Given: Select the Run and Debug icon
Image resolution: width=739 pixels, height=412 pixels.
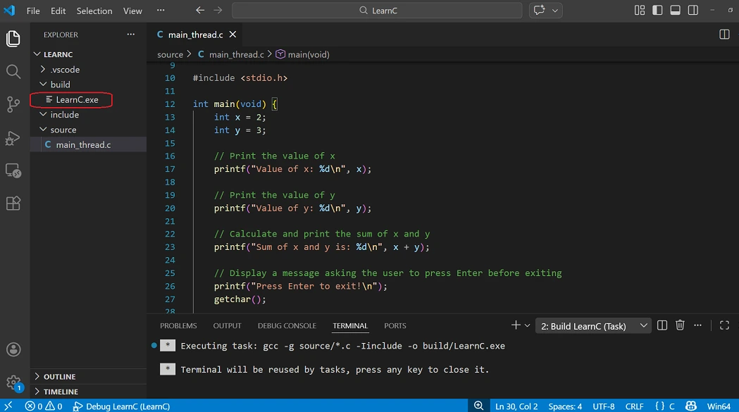Looking at the screenshot, I should click(13, 137).
